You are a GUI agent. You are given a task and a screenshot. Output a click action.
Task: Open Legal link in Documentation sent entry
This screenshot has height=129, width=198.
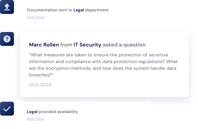[79, 10]
